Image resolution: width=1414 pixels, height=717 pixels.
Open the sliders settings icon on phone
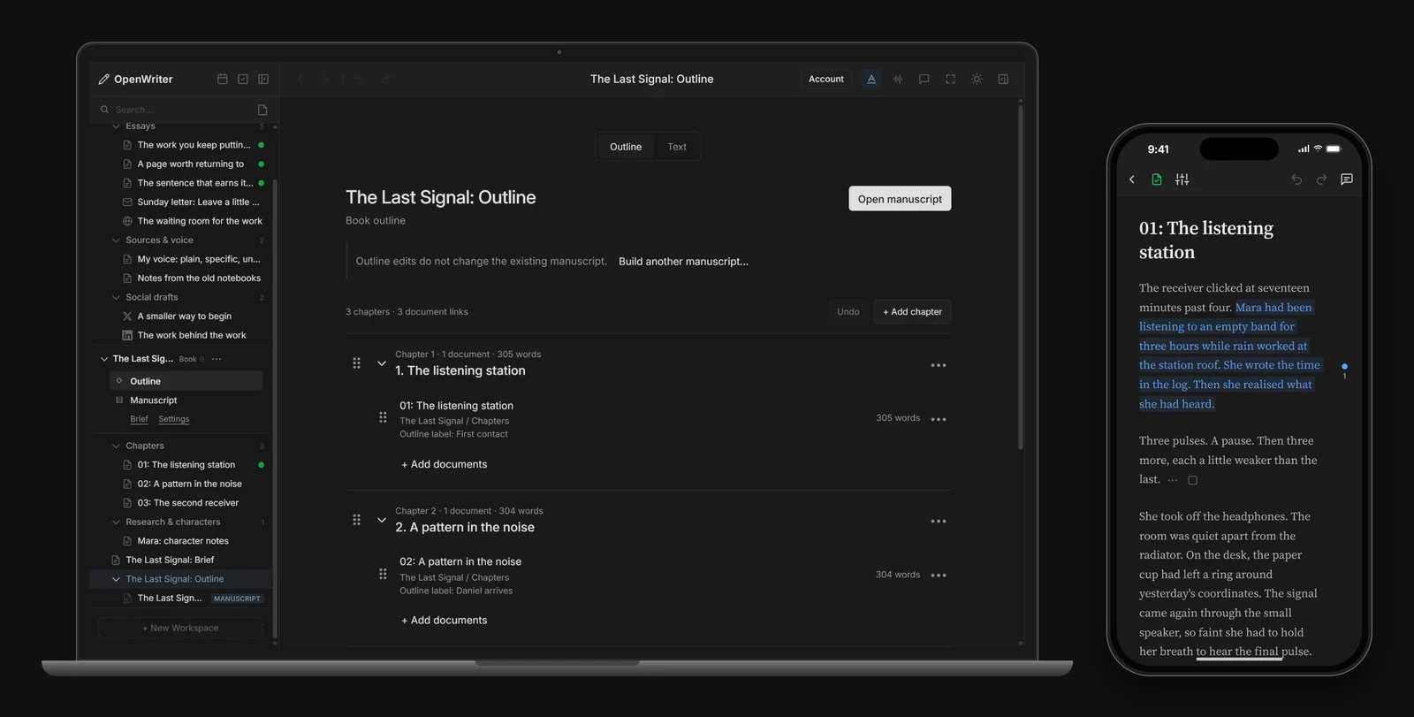[1182, 179]
